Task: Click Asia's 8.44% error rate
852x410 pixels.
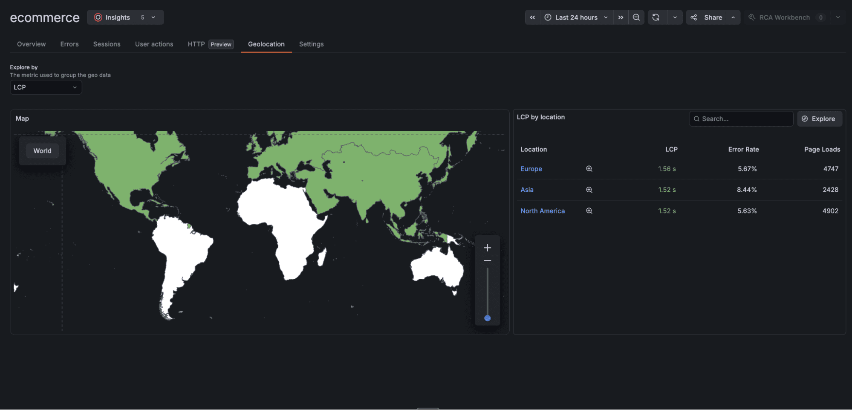Action: point(747,190)
